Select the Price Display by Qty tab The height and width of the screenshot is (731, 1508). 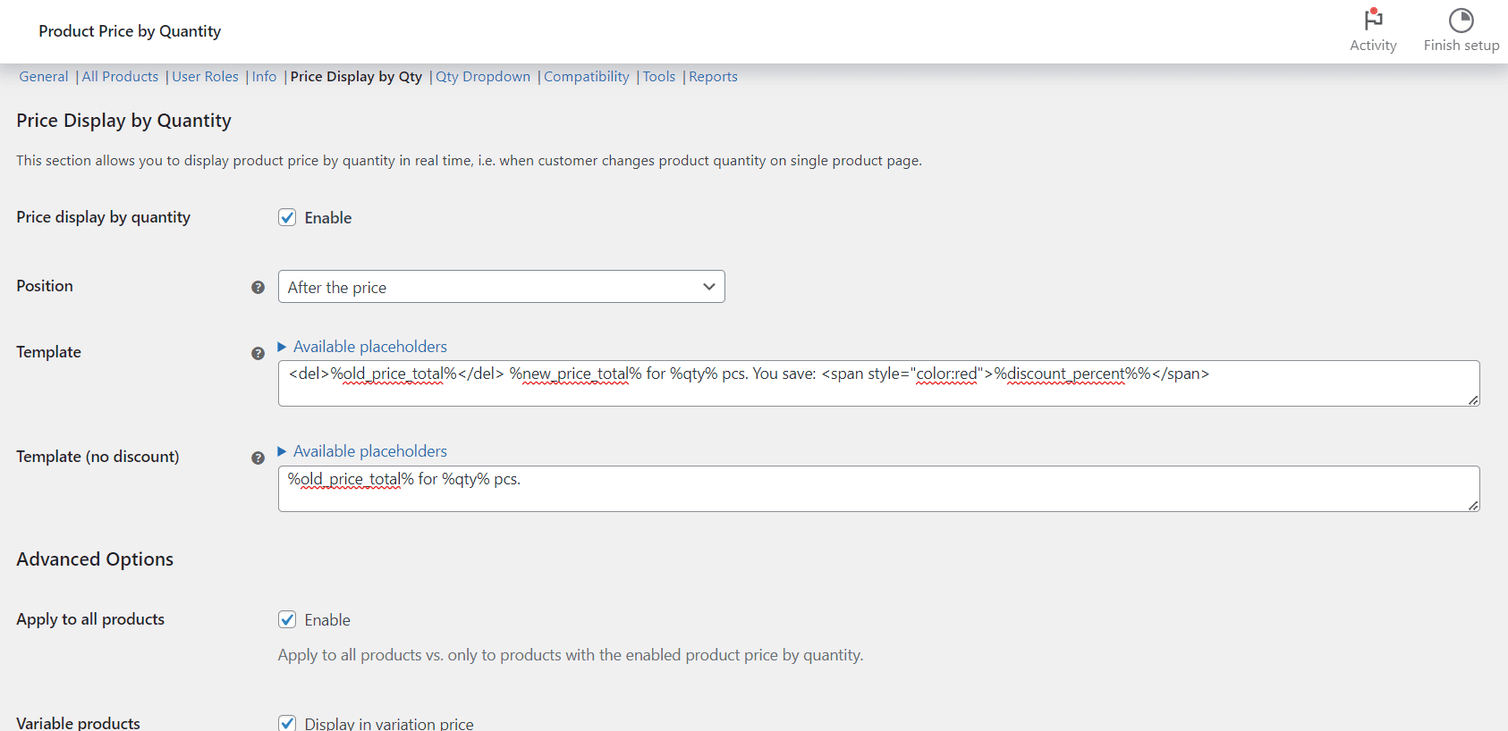pyautogui.click(x=356, y=77)
